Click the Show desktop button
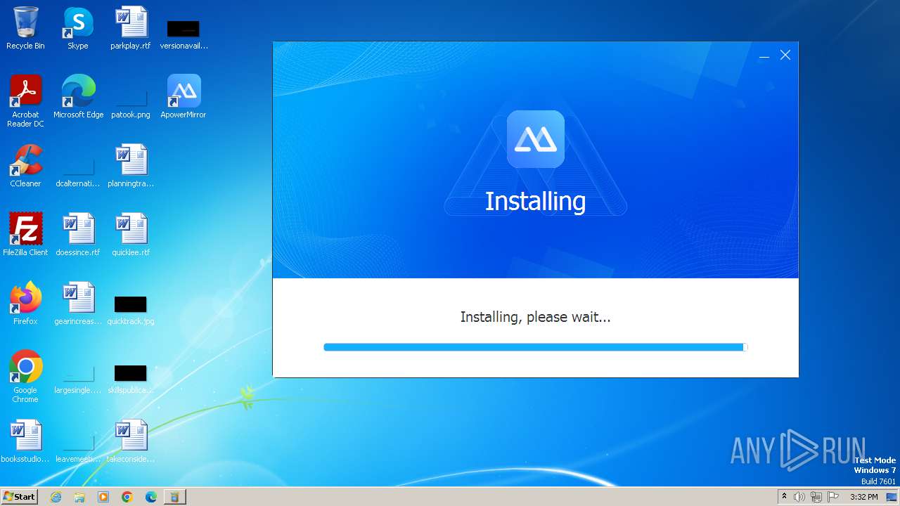This screenshot has height=506, width=900. [892, 497]
